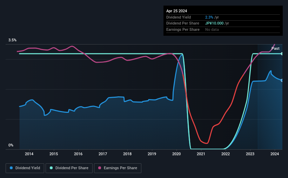Toggle the Dividend Yield legend button
The image size is (288, 178).
(x=25, y=168)
